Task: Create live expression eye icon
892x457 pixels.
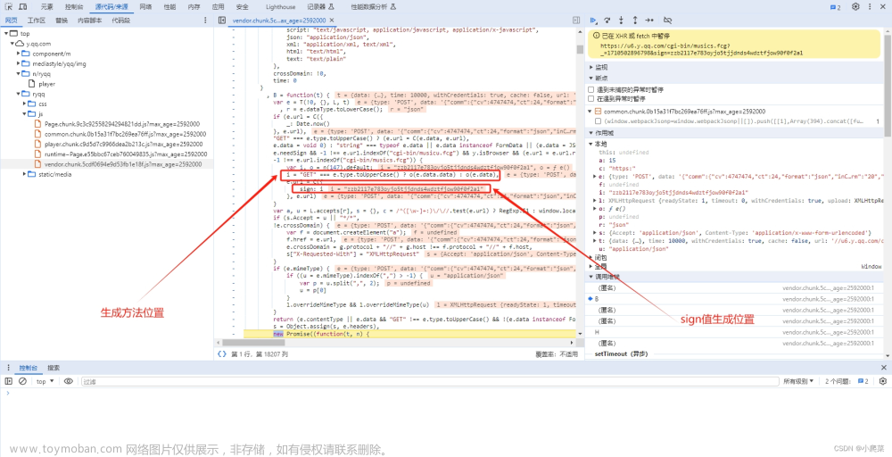Action: tap(69, 381)
